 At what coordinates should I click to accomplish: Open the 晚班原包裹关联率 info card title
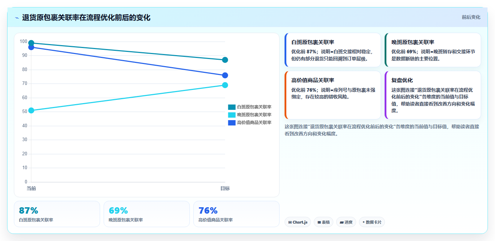coord(413,42)
